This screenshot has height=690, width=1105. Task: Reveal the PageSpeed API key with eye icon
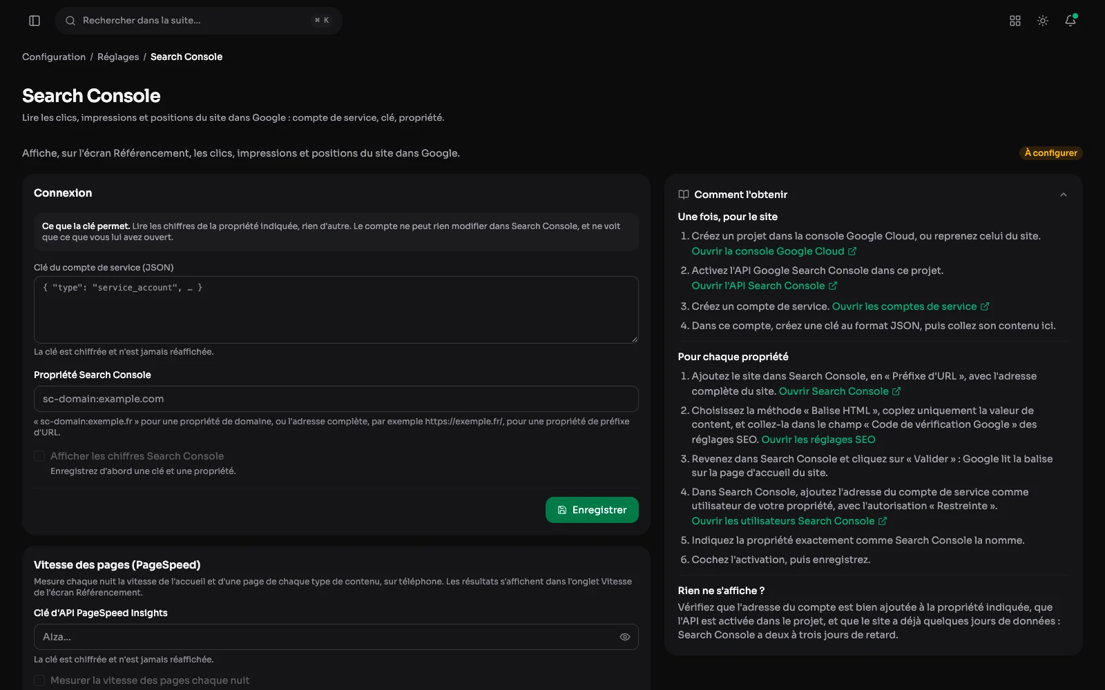tap(625, 637)
